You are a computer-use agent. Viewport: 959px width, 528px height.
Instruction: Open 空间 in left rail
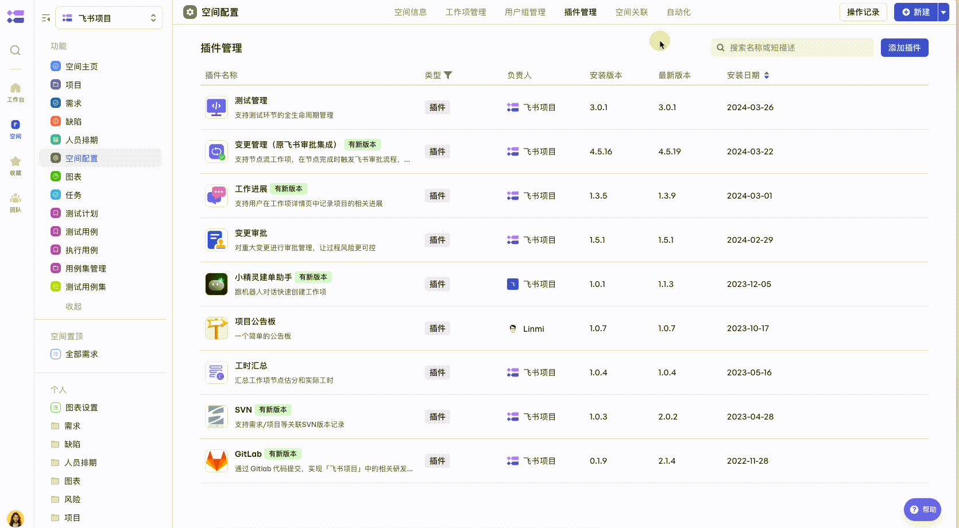coord(16,129)
